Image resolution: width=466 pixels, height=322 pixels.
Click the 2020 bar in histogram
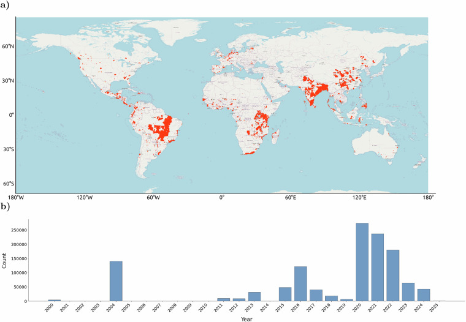pos(362,262)
